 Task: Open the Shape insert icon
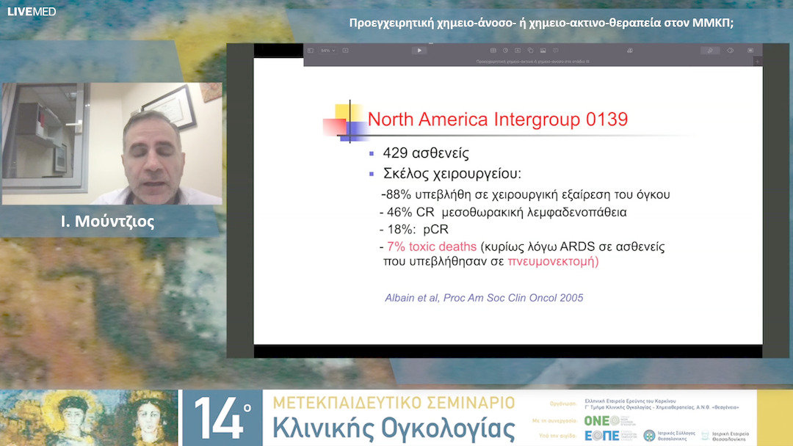pyautogui.click(x=530, y=51)
